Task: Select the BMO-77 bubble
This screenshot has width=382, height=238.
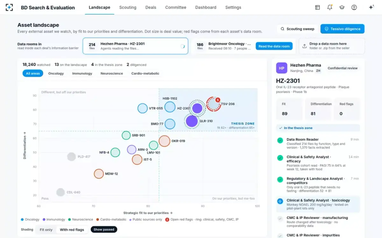Action: (x=170, y=124)
